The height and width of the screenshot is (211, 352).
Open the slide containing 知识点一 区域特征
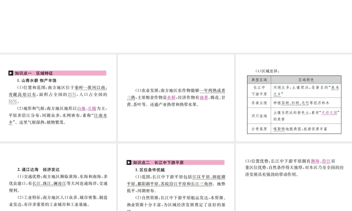58,98
